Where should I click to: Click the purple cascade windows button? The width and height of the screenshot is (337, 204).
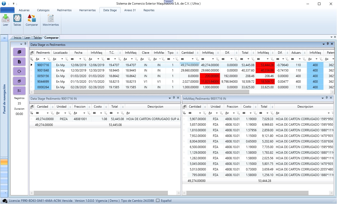click(x=19, y=81)
